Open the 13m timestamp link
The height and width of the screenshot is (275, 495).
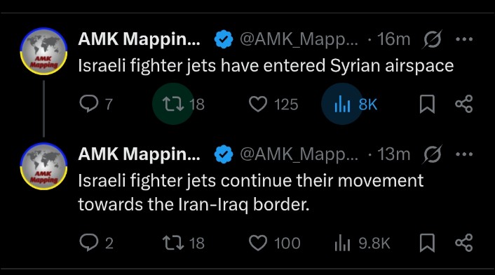point(393,154)
